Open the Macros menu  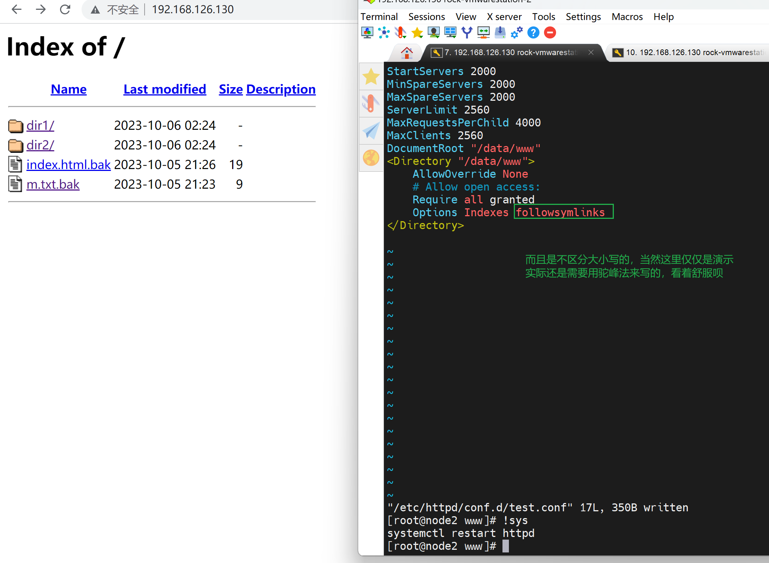(x=627, y=17)
